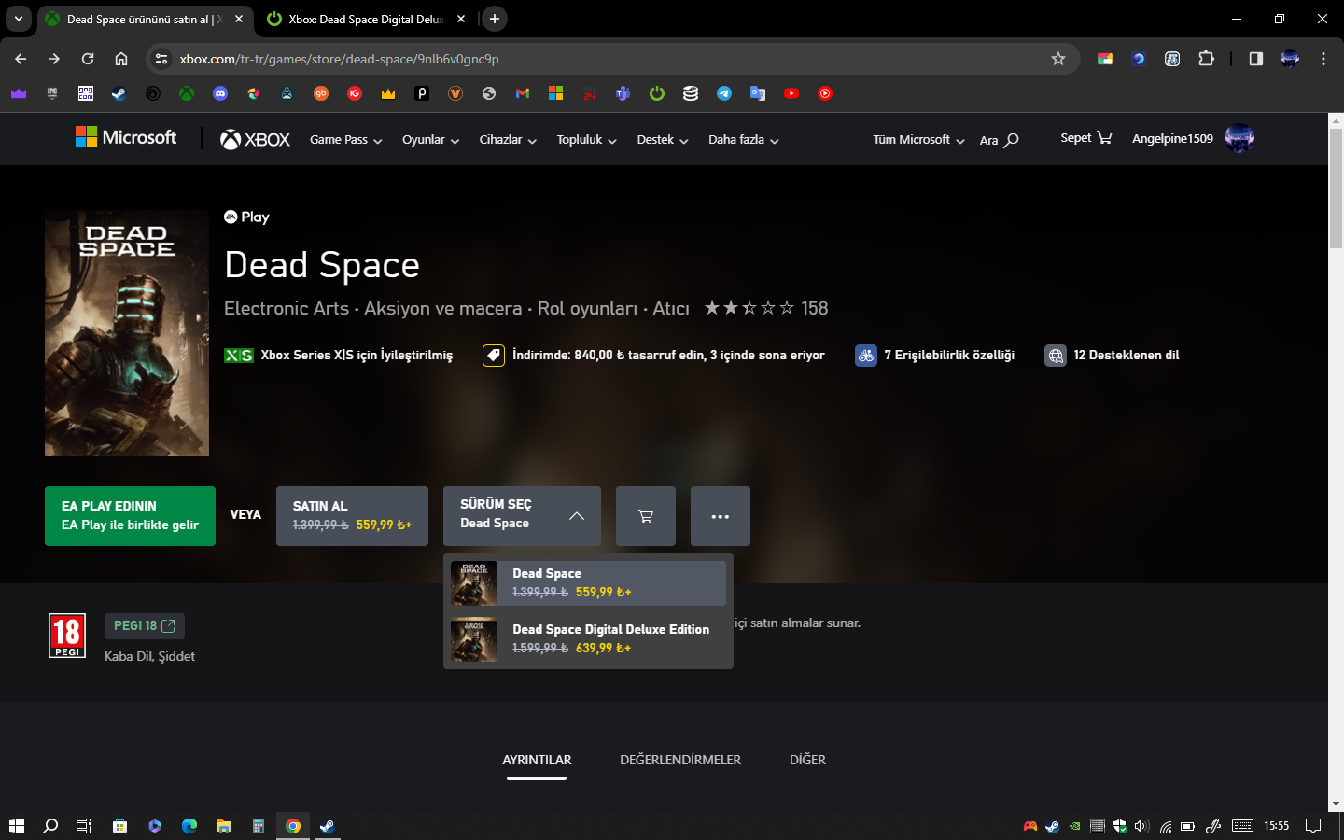The width and height of the screenshot is (1344, 840).
Task: Open the Microsoft Teams bookmark
Action: click(623, 93)
